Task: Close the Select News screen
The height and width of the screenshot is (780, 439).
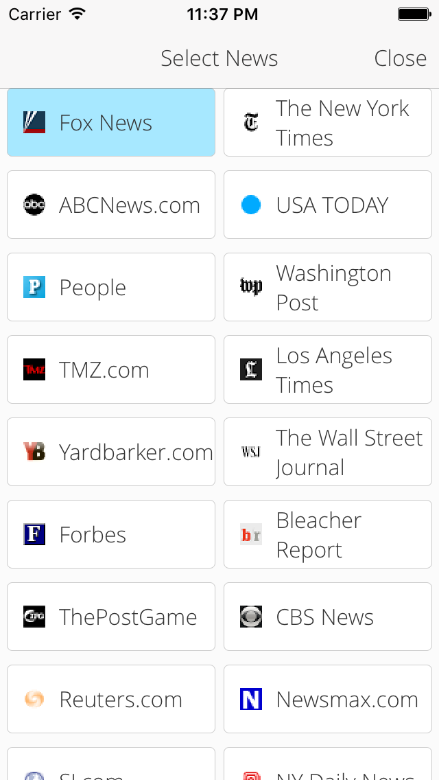Action: coord(400,58)
